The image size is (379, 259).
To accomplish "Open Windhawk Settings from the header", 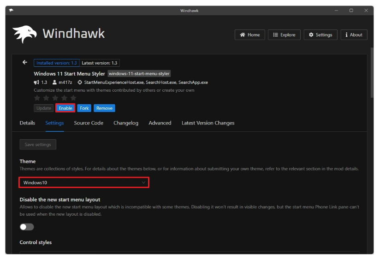I will pyautogui.click(x=320, y=35).
